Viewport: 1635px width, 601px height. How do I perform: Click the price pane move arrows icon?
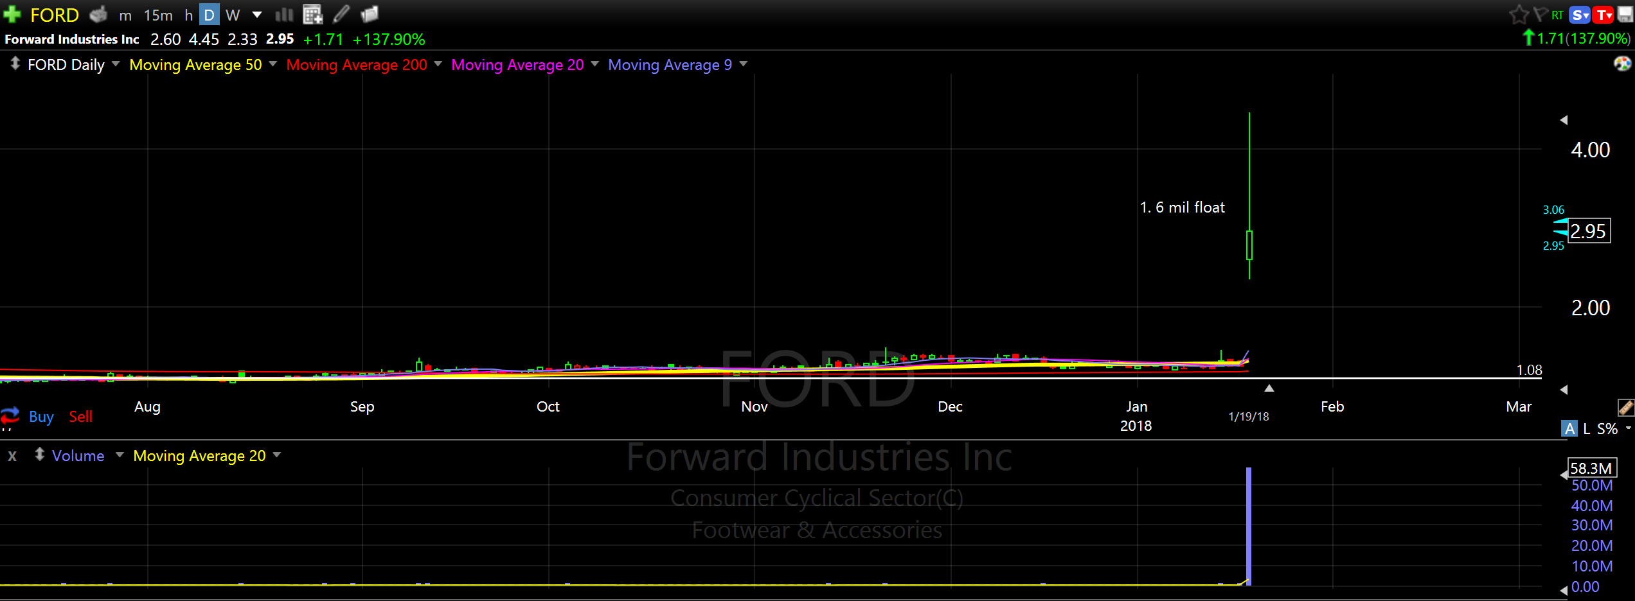tap(15, 64)
